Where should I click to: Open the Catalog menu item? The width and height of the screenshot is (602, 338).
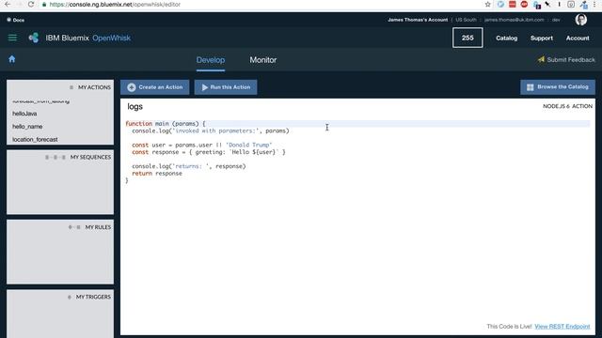point(506,38)
